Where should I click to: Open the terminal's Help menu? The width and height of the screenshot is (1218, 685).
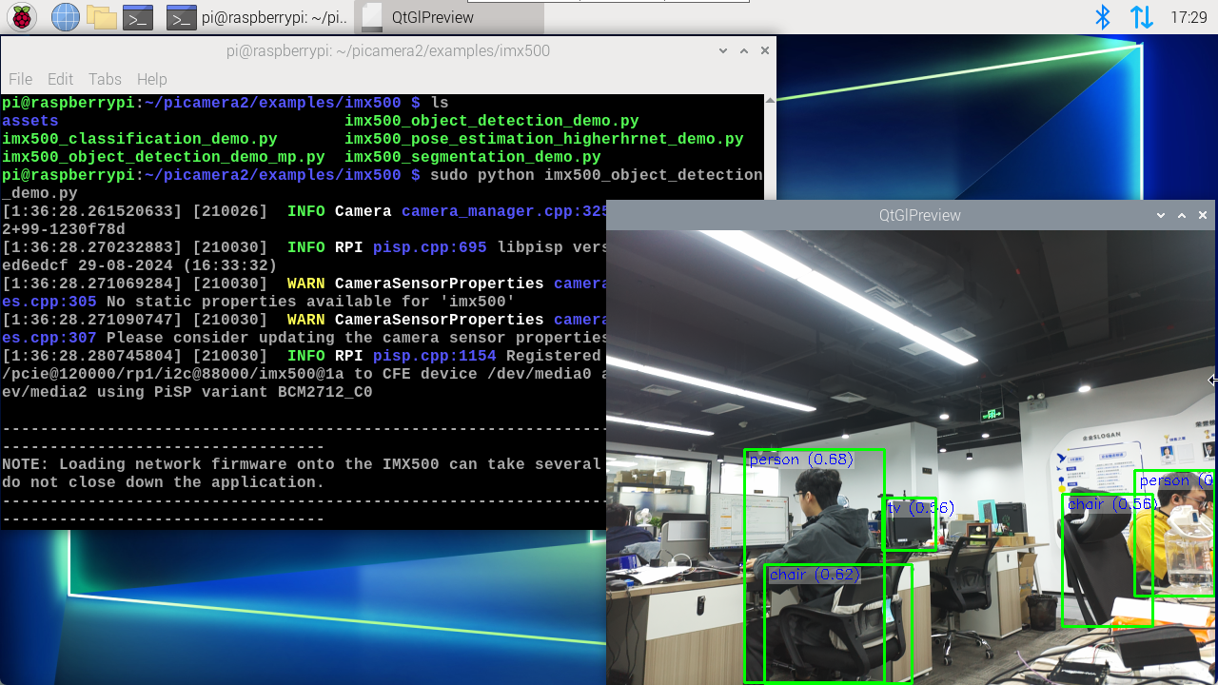tap(151, 79)
